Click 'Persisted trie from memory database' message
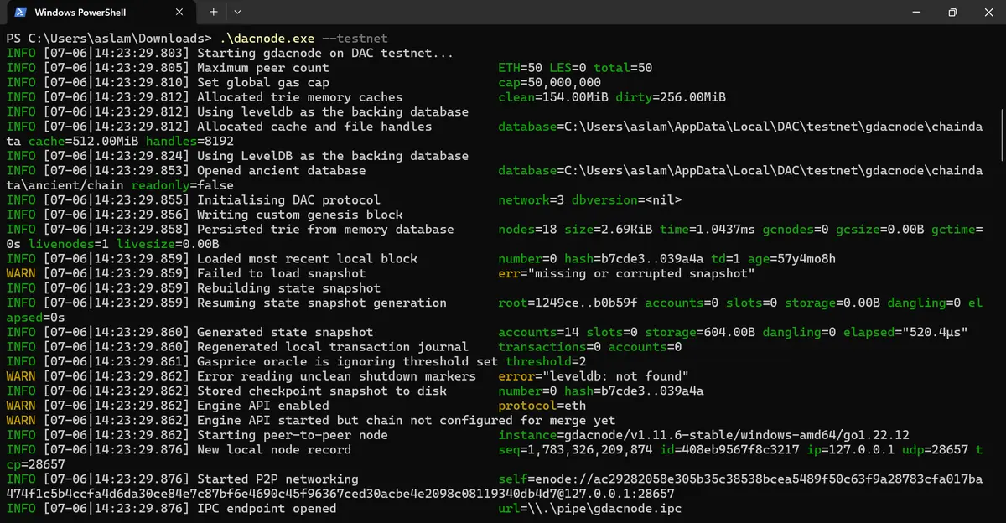 325,229
